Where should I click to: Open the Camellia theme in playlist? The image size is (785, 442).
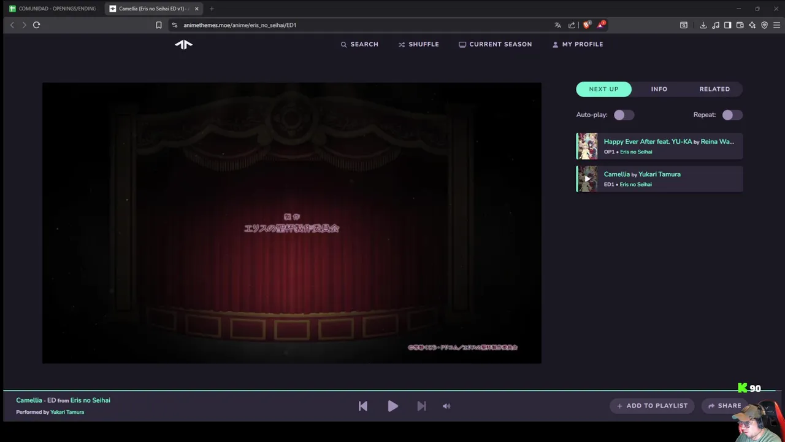[x=616, y=174]
